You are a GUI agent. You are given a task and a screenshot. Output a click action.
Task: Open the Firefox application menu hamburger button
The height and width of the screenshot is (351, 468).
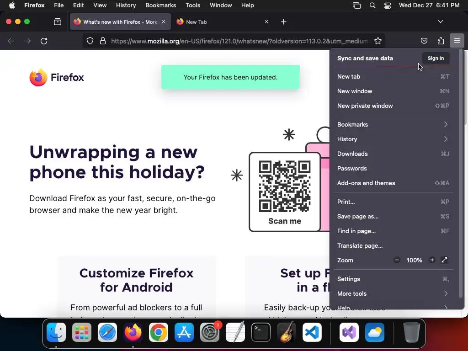pyautogui.click(x=457, y=41)
